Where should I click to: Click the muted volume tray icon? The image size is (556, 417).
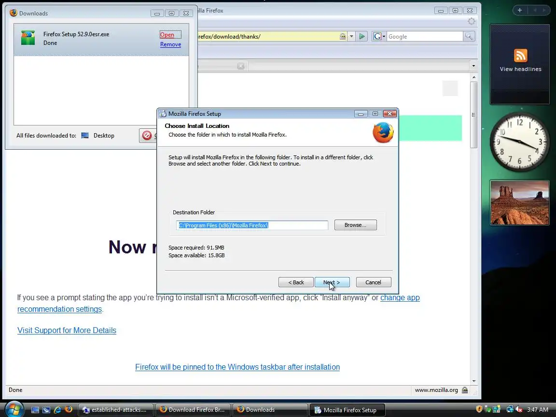(519, 410)
